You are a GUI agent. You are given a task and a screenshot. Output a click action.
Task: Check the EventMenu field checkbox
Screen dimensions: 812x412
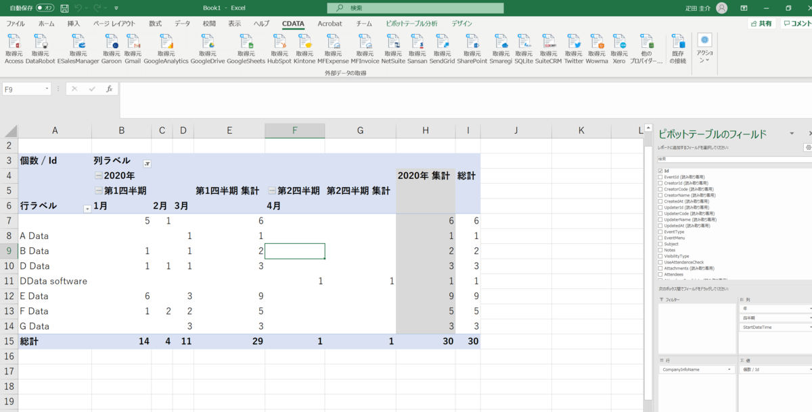(660, 238)
